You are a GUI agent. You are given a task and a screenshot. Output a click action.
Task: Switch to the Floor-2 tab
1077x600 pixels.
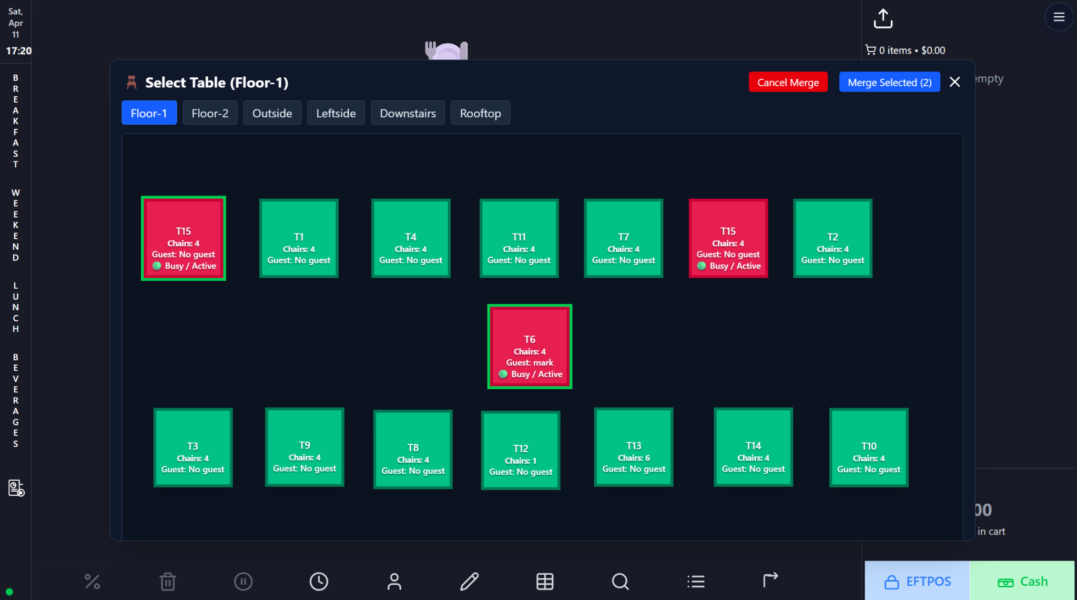click(x=210, y=113)
